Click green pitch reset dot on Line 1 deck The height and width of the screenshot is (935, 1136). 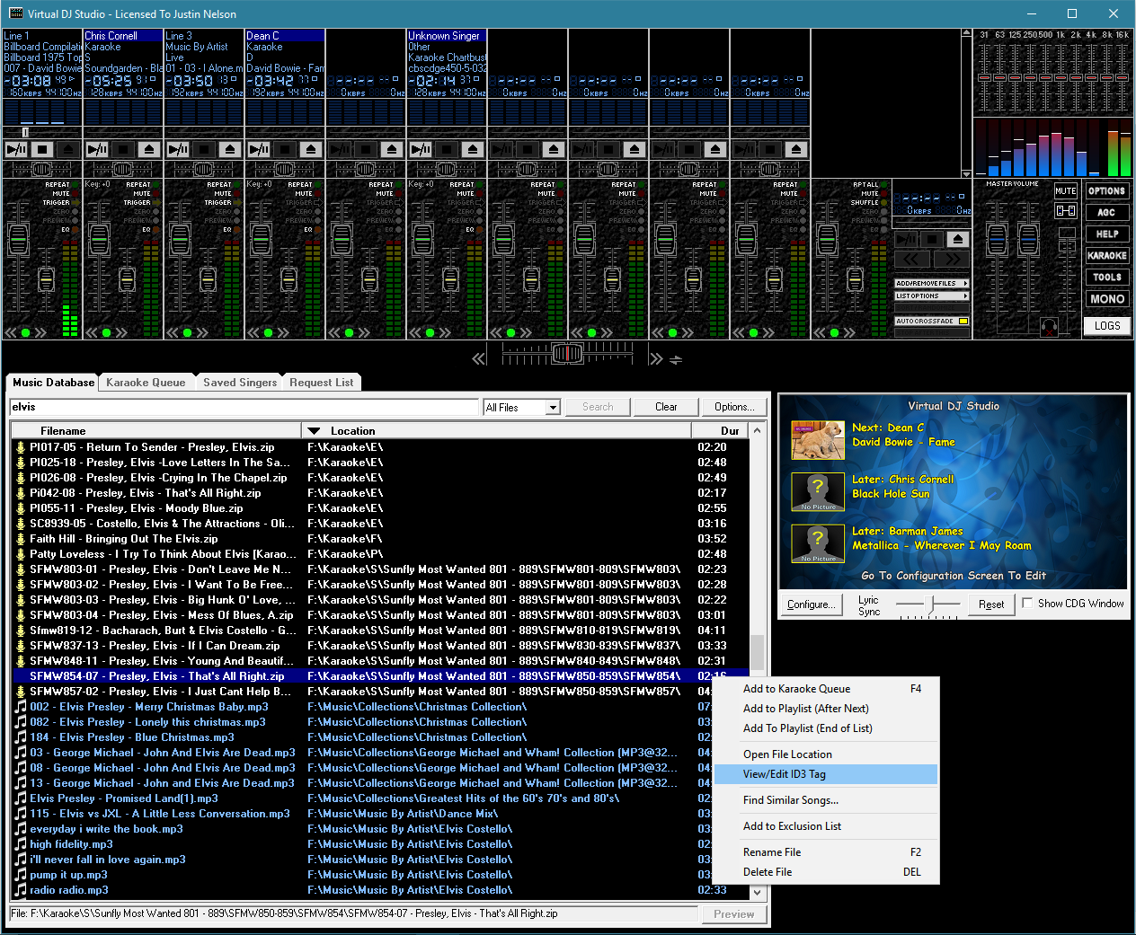click(x=26, y=332)
